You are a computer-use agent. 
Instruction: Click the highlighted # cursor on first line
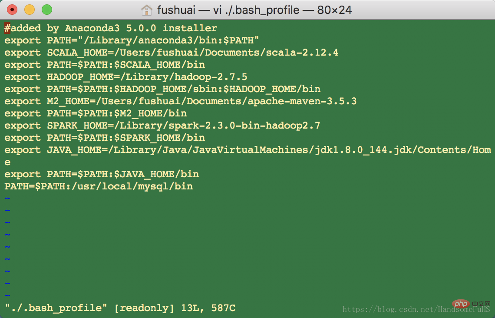7,28
